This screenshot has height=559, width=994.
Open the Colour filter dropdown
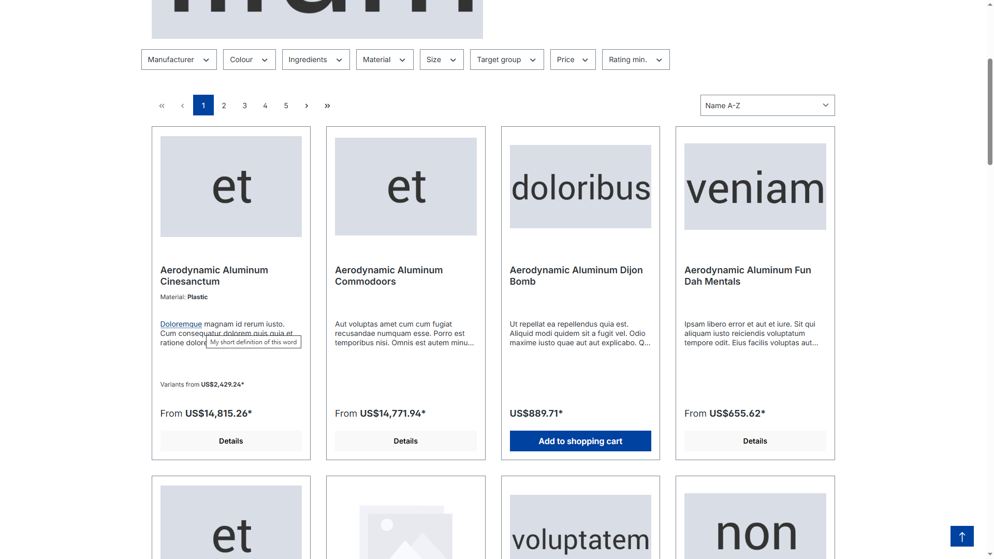coord(249,60)
